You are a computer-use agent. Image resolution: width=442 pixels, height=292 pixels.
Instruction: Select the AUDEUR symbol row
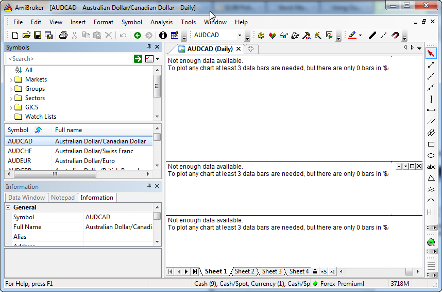(79, 161)
